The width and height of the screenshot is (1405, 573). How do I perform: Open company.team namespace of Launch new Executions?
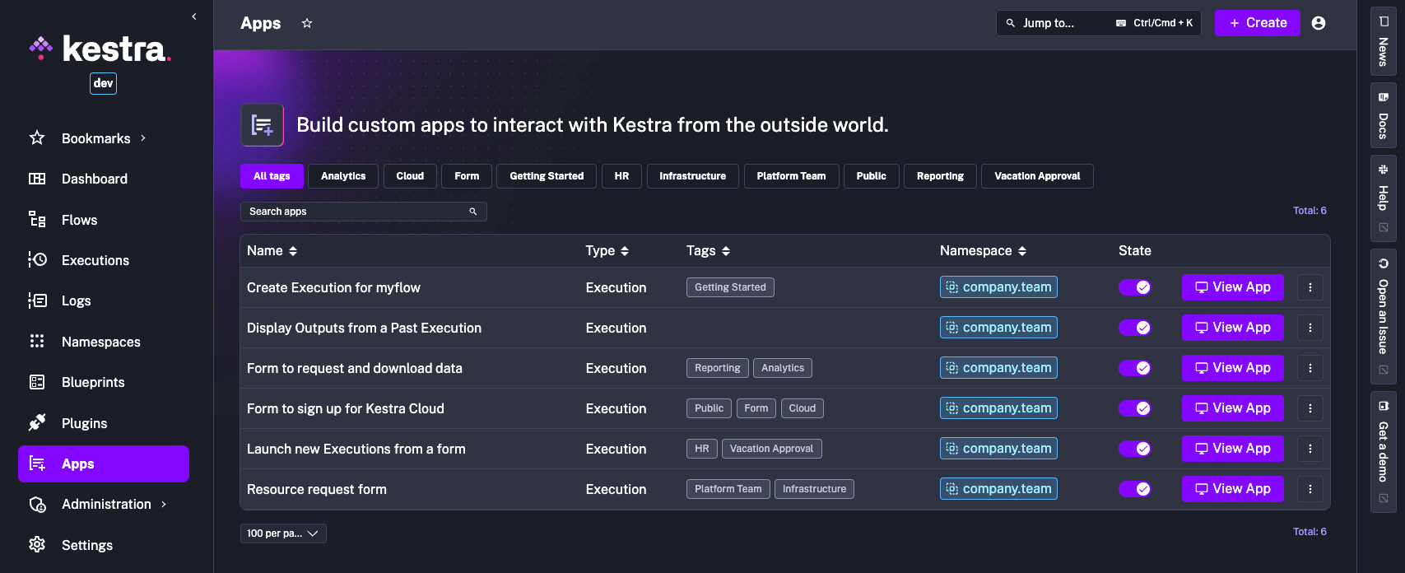tap(998, 449)
